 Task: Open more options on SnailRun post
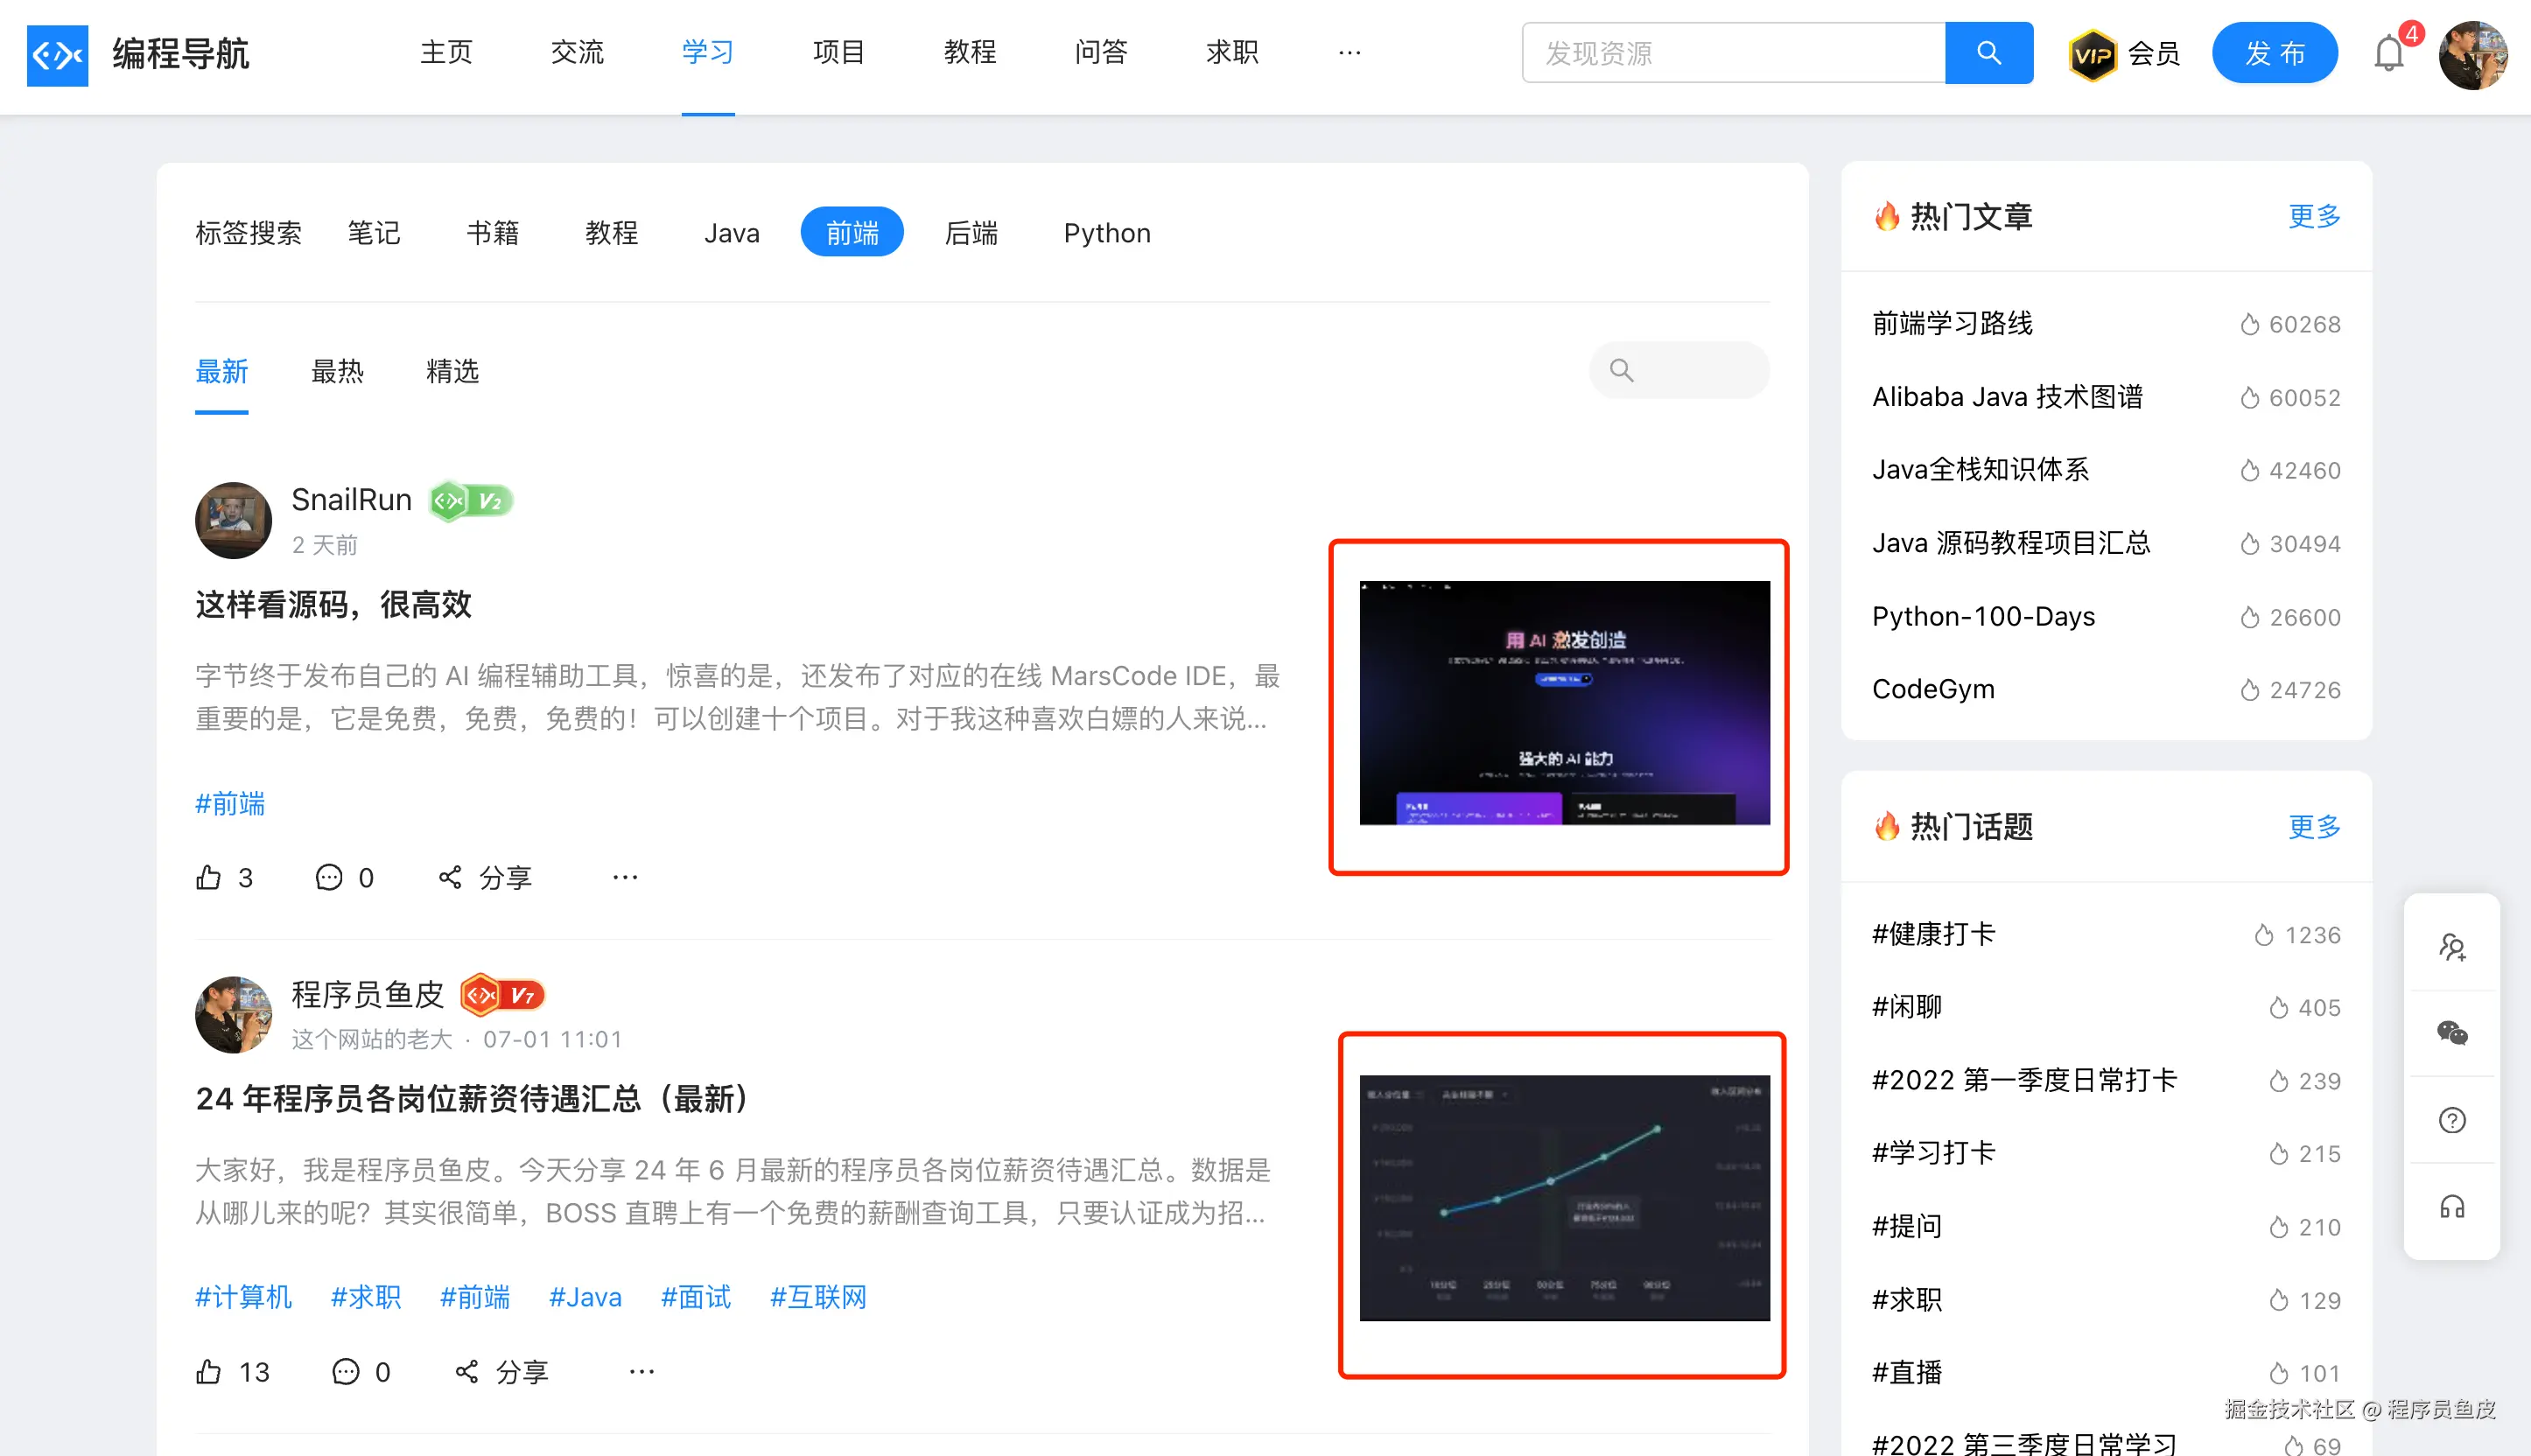pos(625,877)
